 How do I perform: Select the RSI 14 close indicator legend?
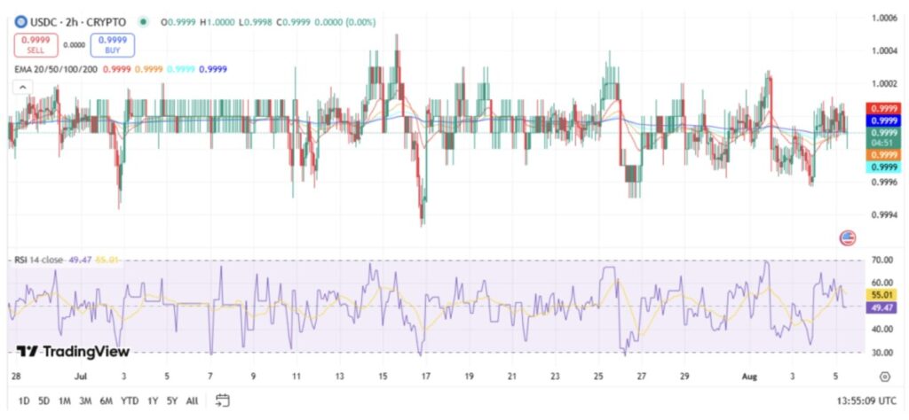pos(38,261)
